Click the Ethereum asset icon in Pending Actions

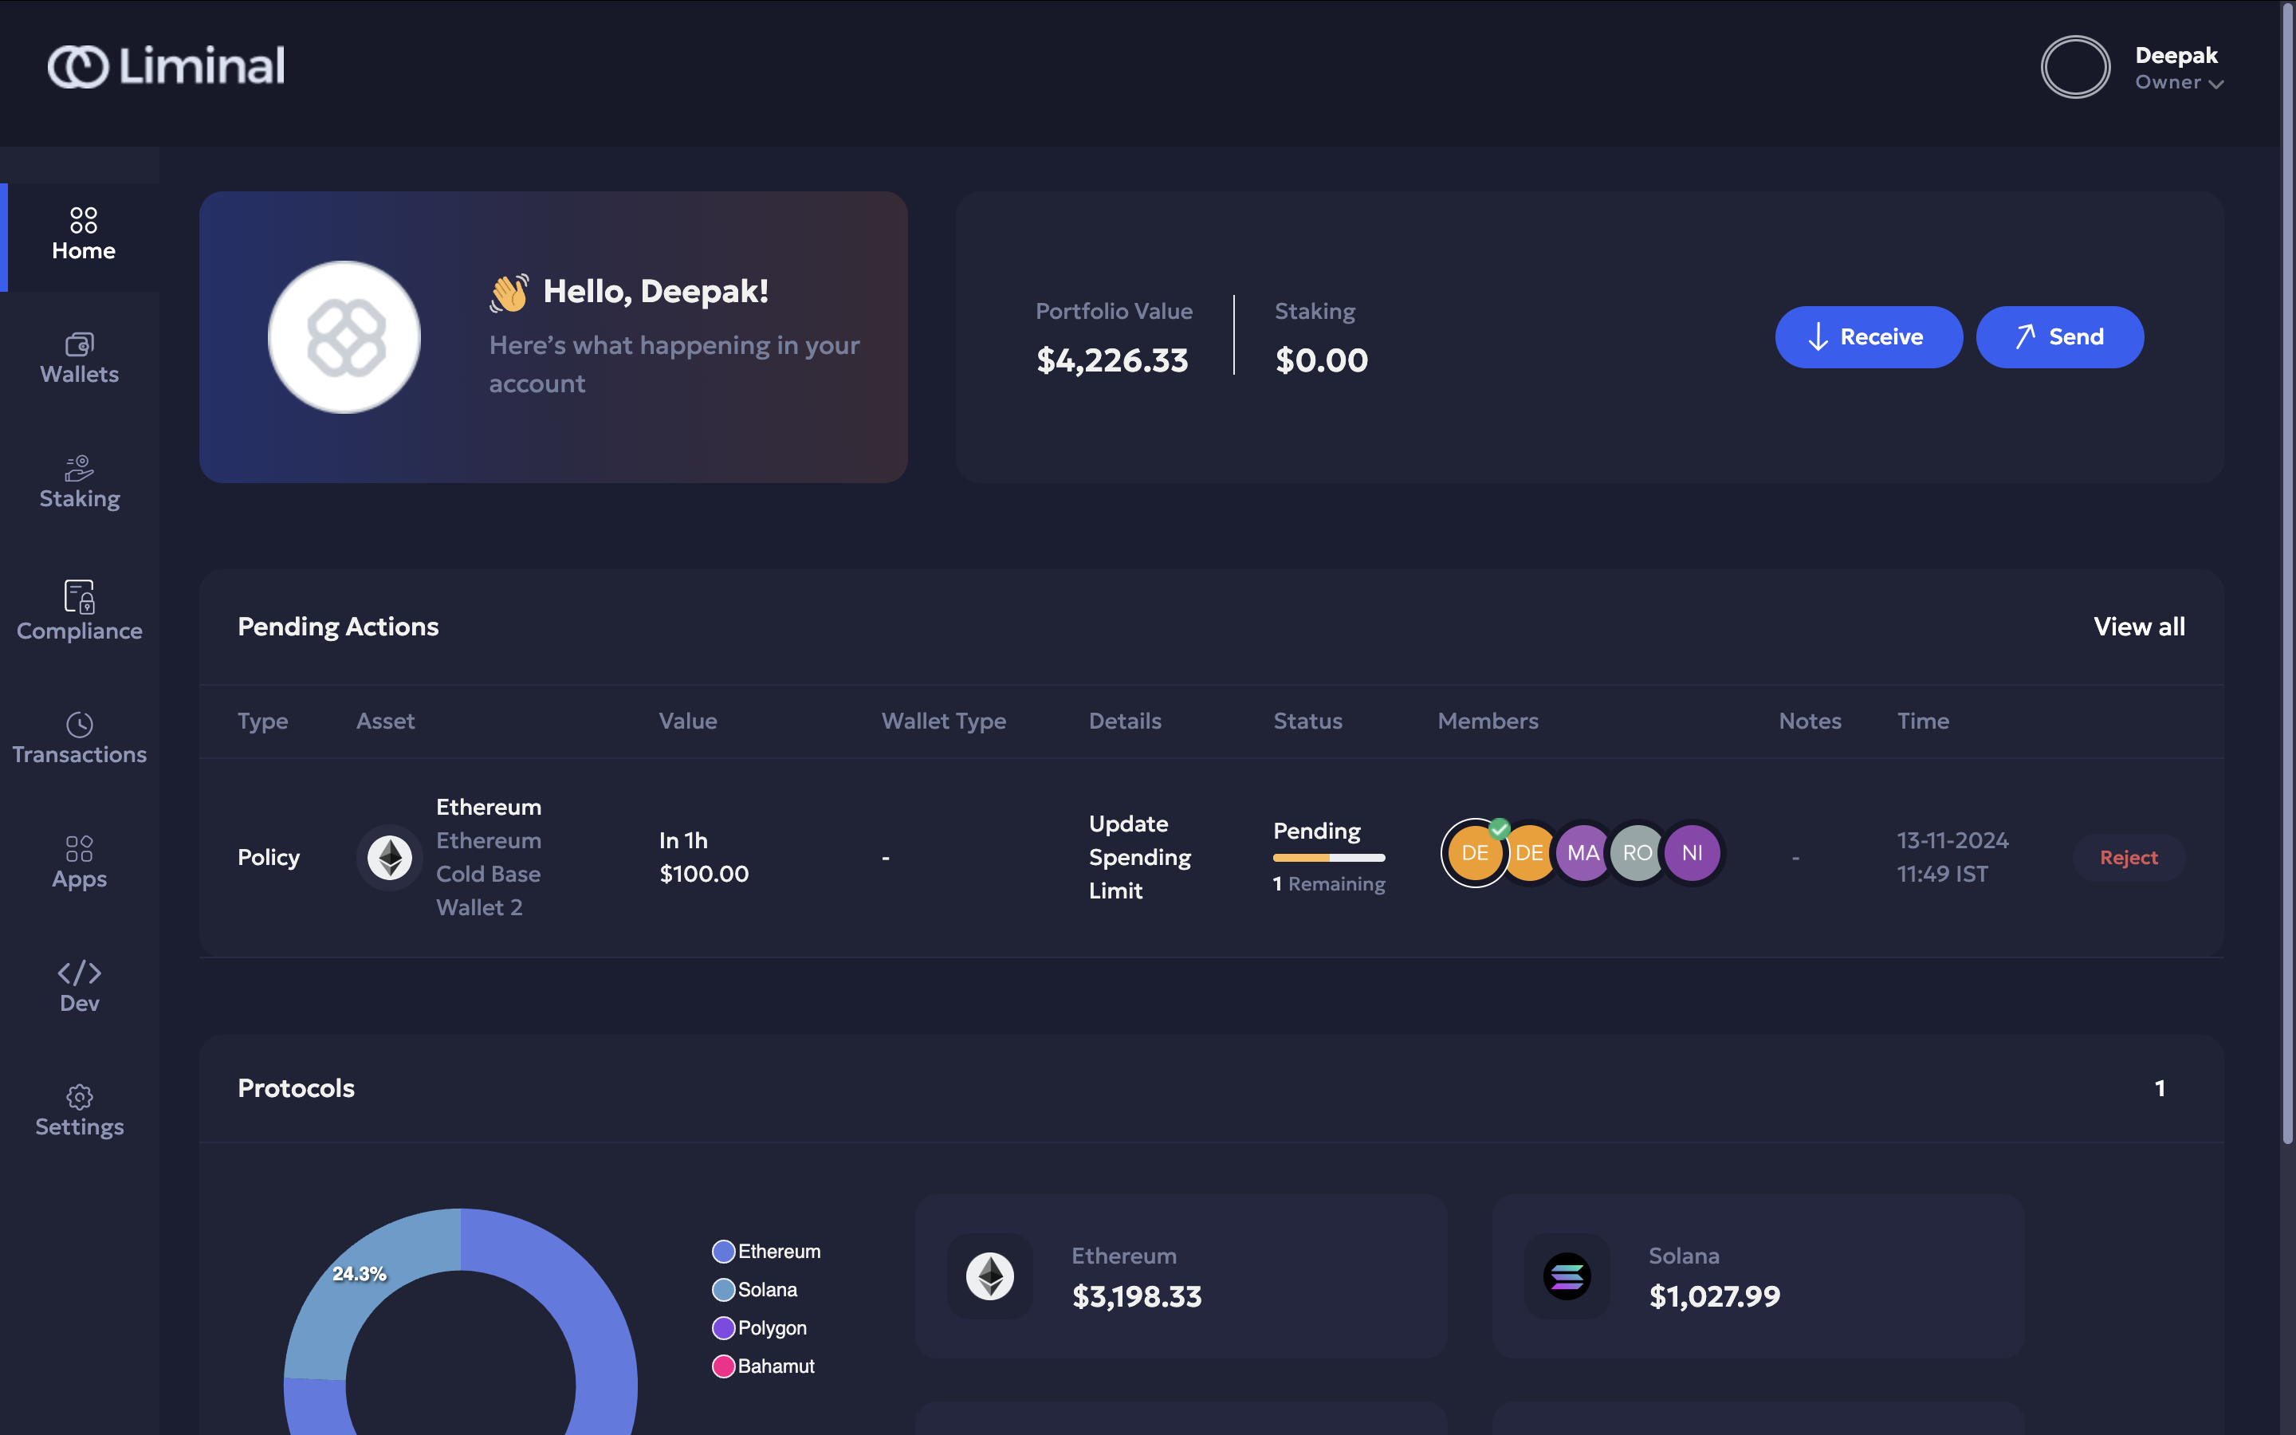coord(389,858)
